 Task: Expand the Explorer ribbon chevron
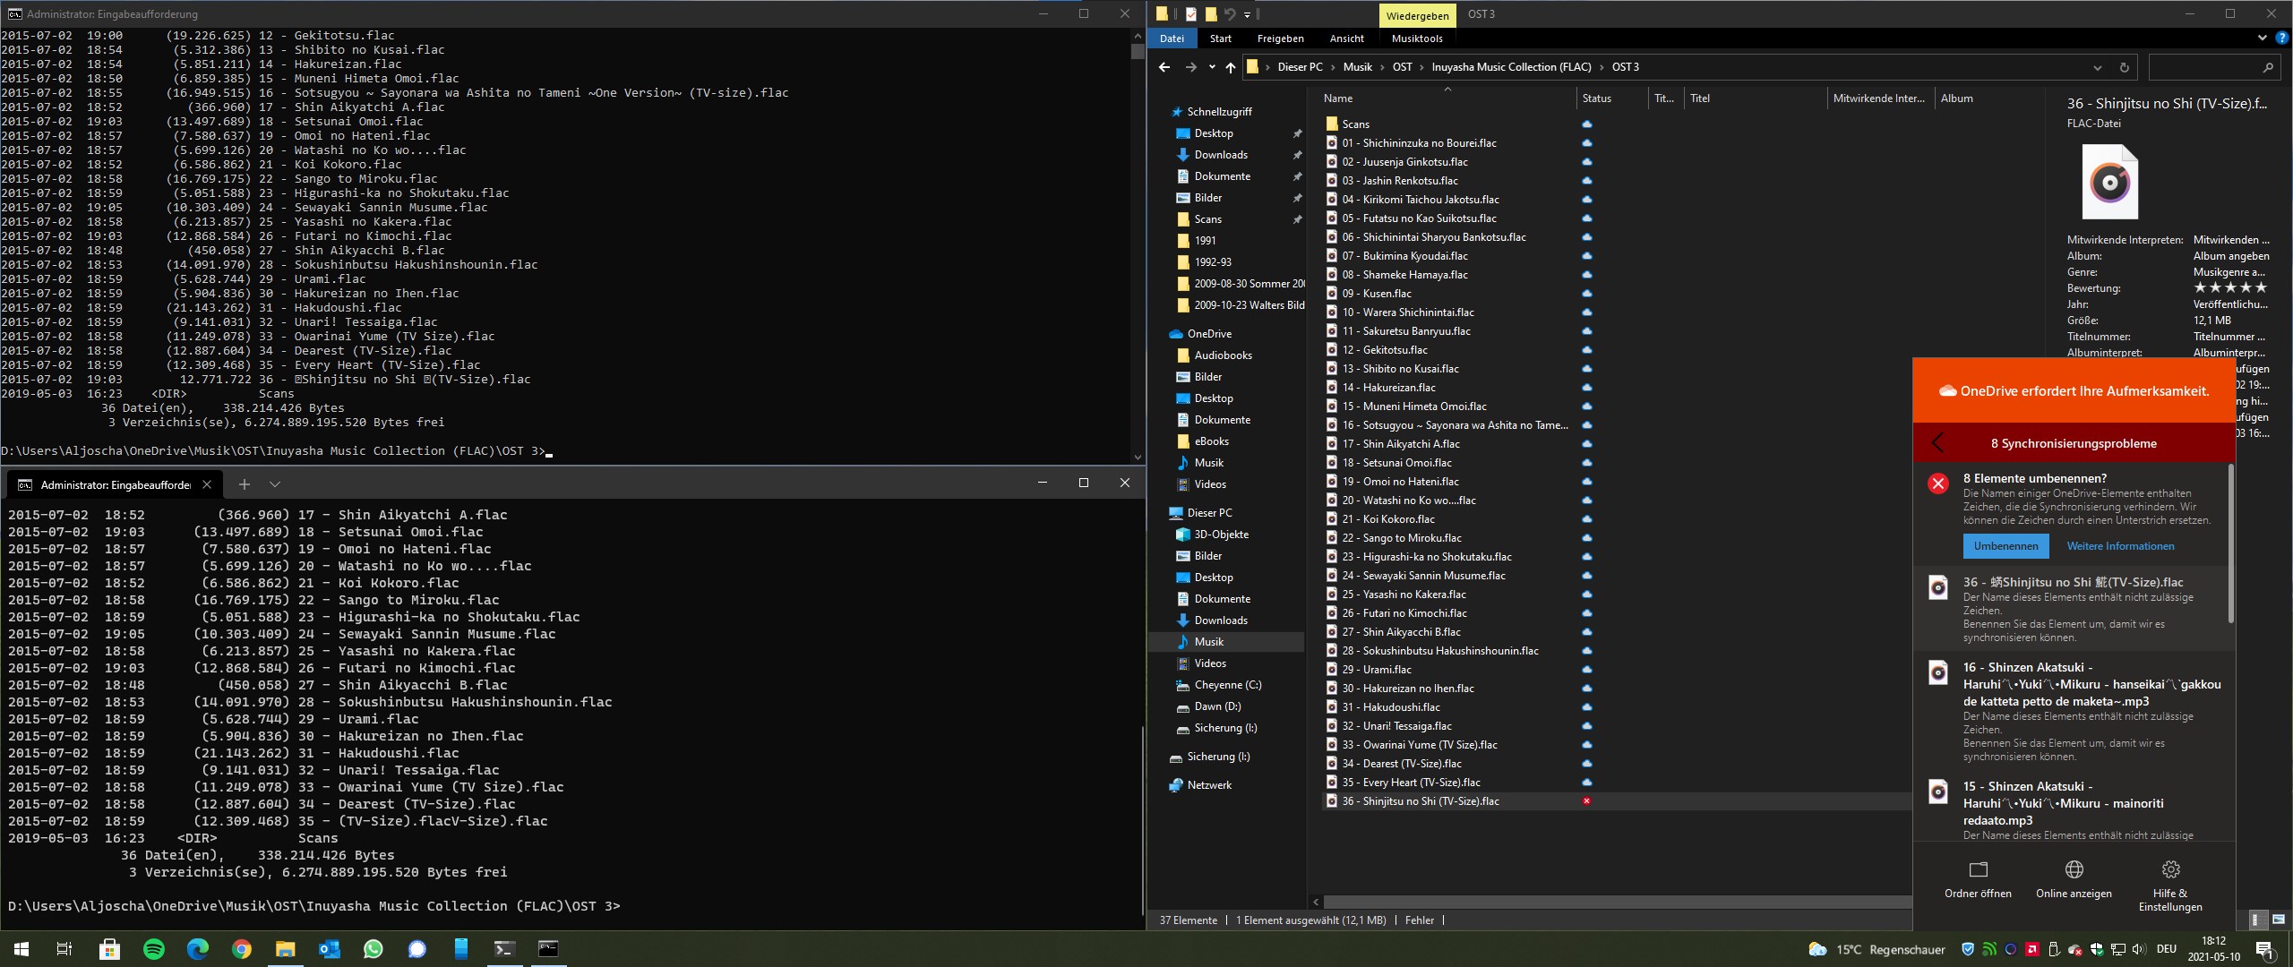[x=2263, y=39]
